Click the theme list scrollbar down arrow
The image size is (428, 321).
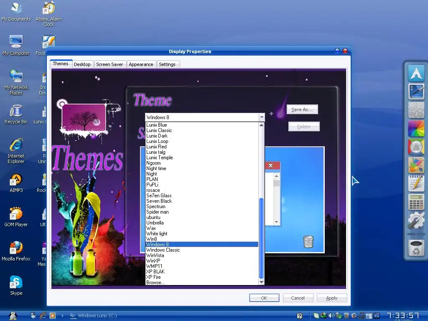[262, 282]
